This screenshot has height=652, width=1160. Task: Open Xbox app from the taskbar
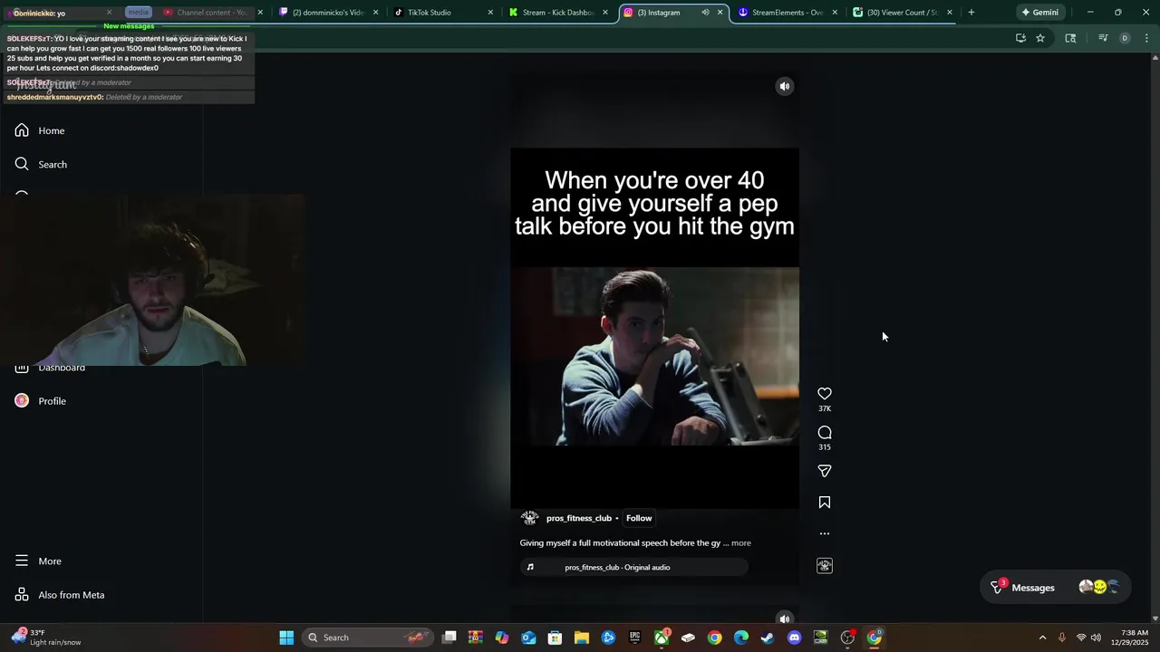662,638
